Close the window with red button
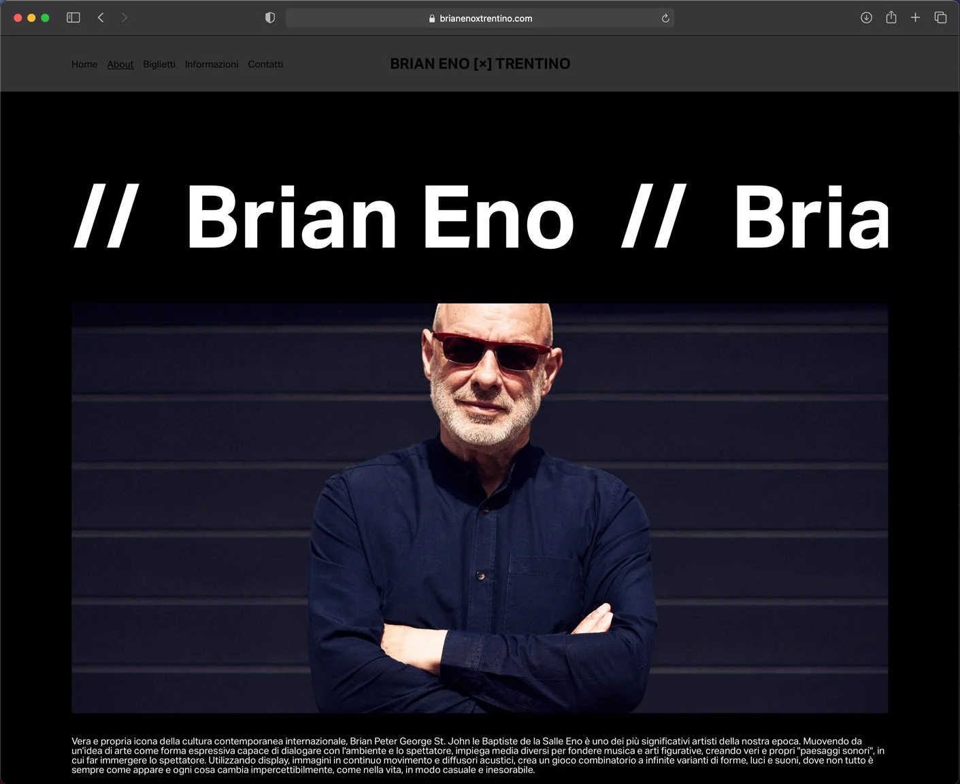The width and height of the screenshot is (960, 784). (18, 18)
